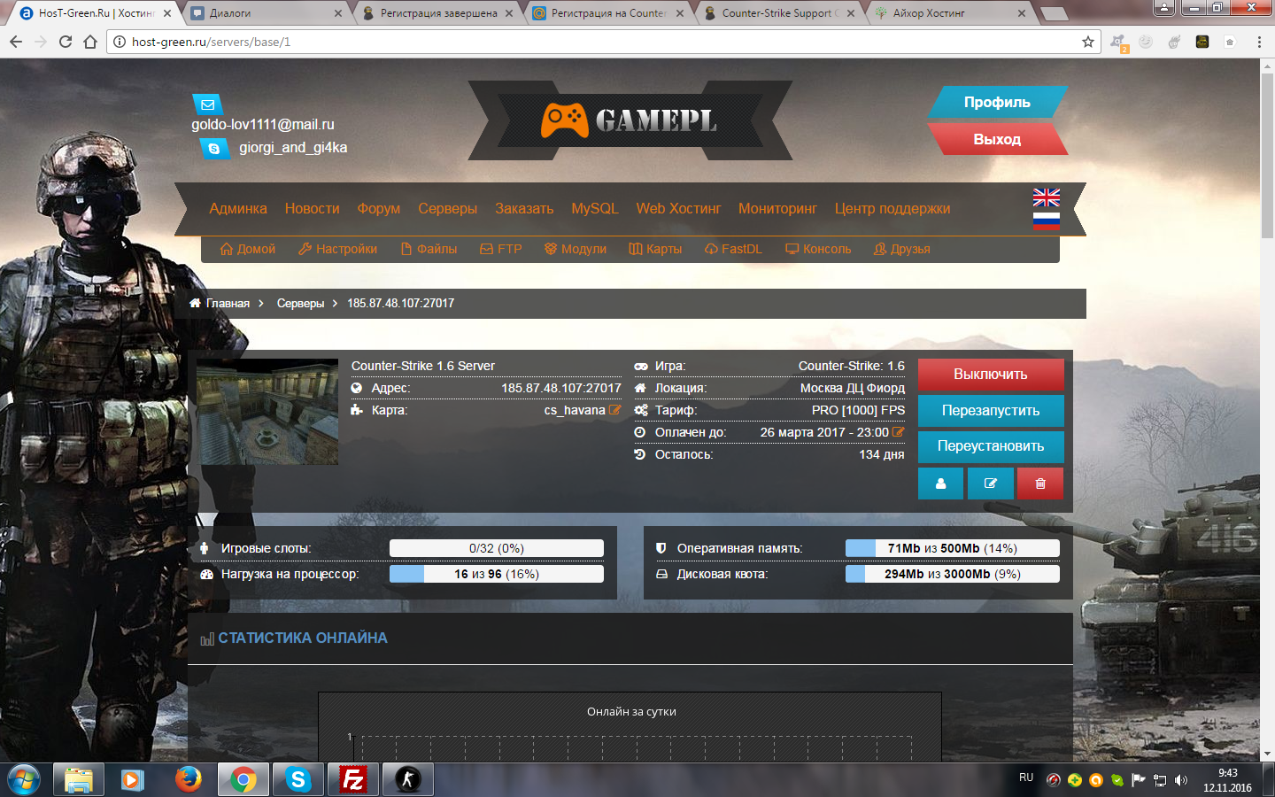The image size is (1275, 797).
Task: Click the Перезапустить restart button
Action: (991, 411)
